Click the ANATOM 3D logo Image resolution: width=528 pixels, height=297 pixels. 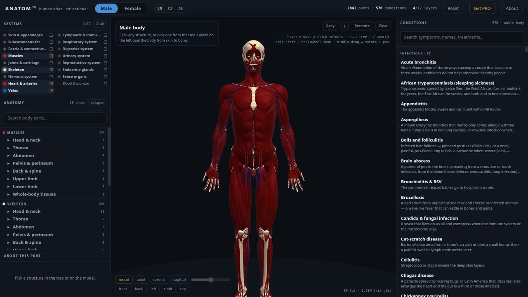[x=21, y=8]
